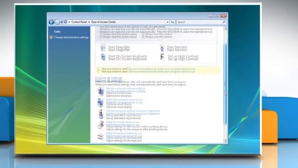Minimize the Ease of Access Center window
Viewport: 298px width, 168px height.
point(210,16)
